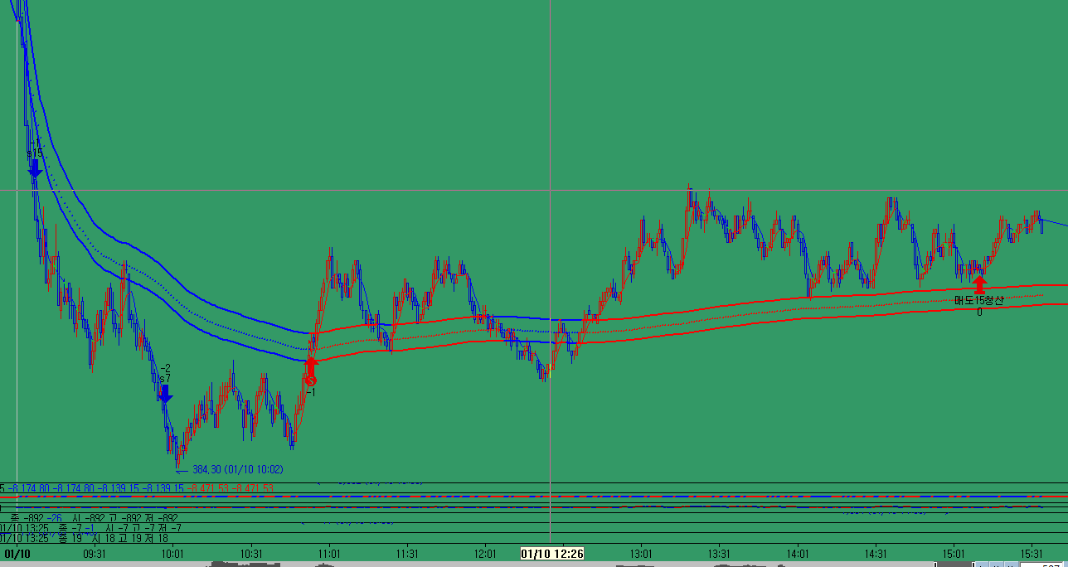Click the 0 label beneath 매도15청산
The width and height of the screenshot is (1068, 567).
coord(979,313)
